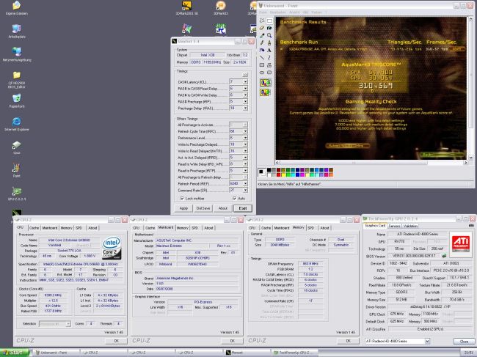Select the Color Picker eyedropper tool
Screen dimensions: 477x357
pos(262,35)
